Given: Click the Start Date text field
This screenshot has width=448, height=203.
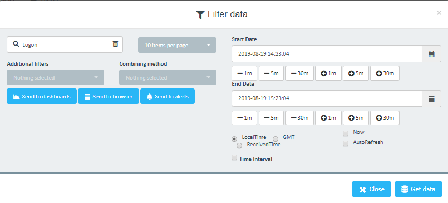Looking at the screenshot, I should click(327, 54).
